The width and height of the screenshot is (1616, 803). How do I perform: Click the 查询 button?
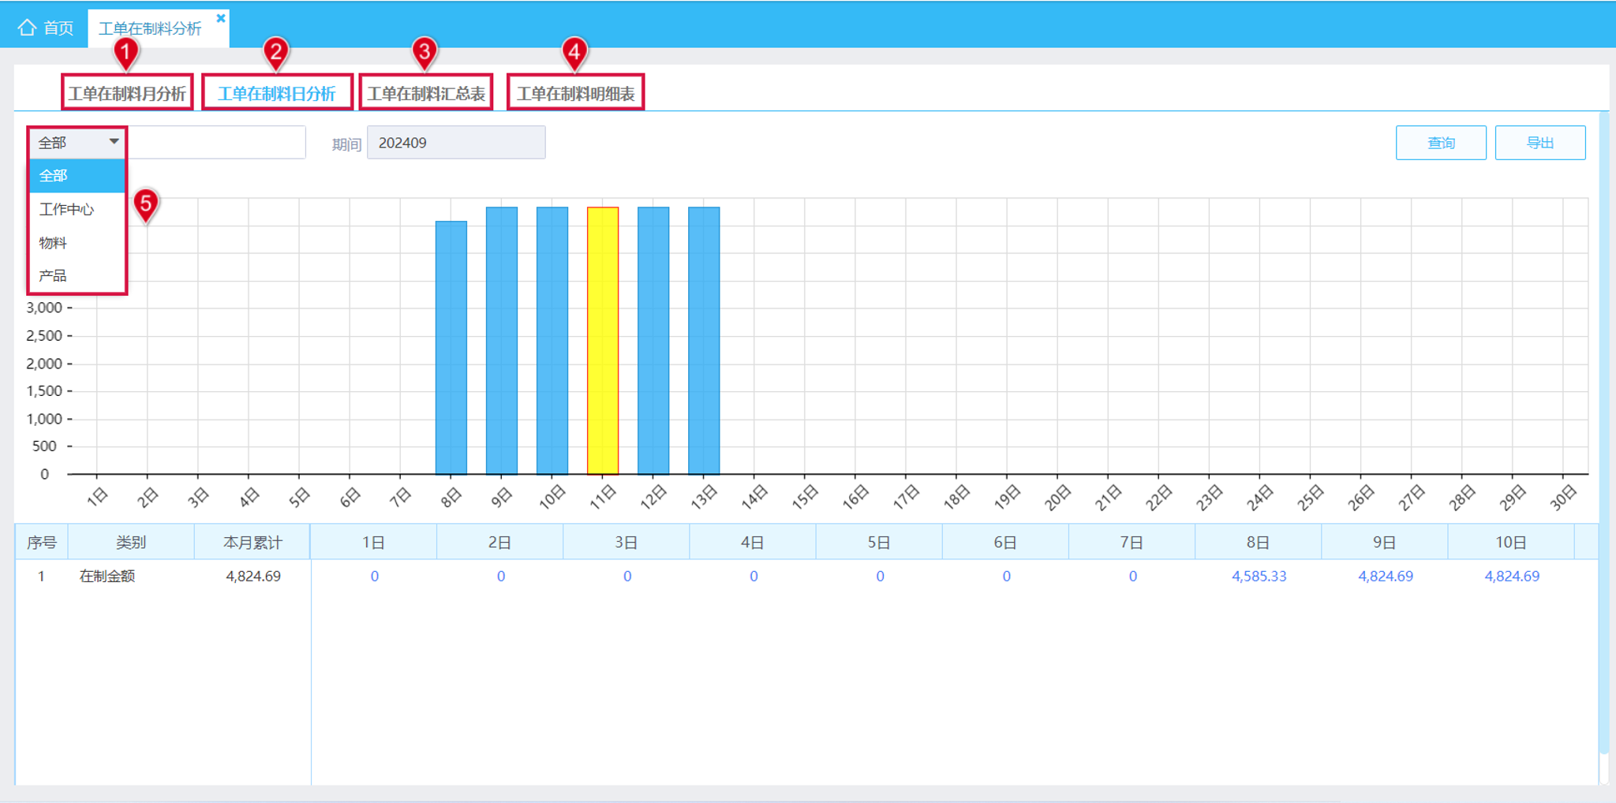1441,143
